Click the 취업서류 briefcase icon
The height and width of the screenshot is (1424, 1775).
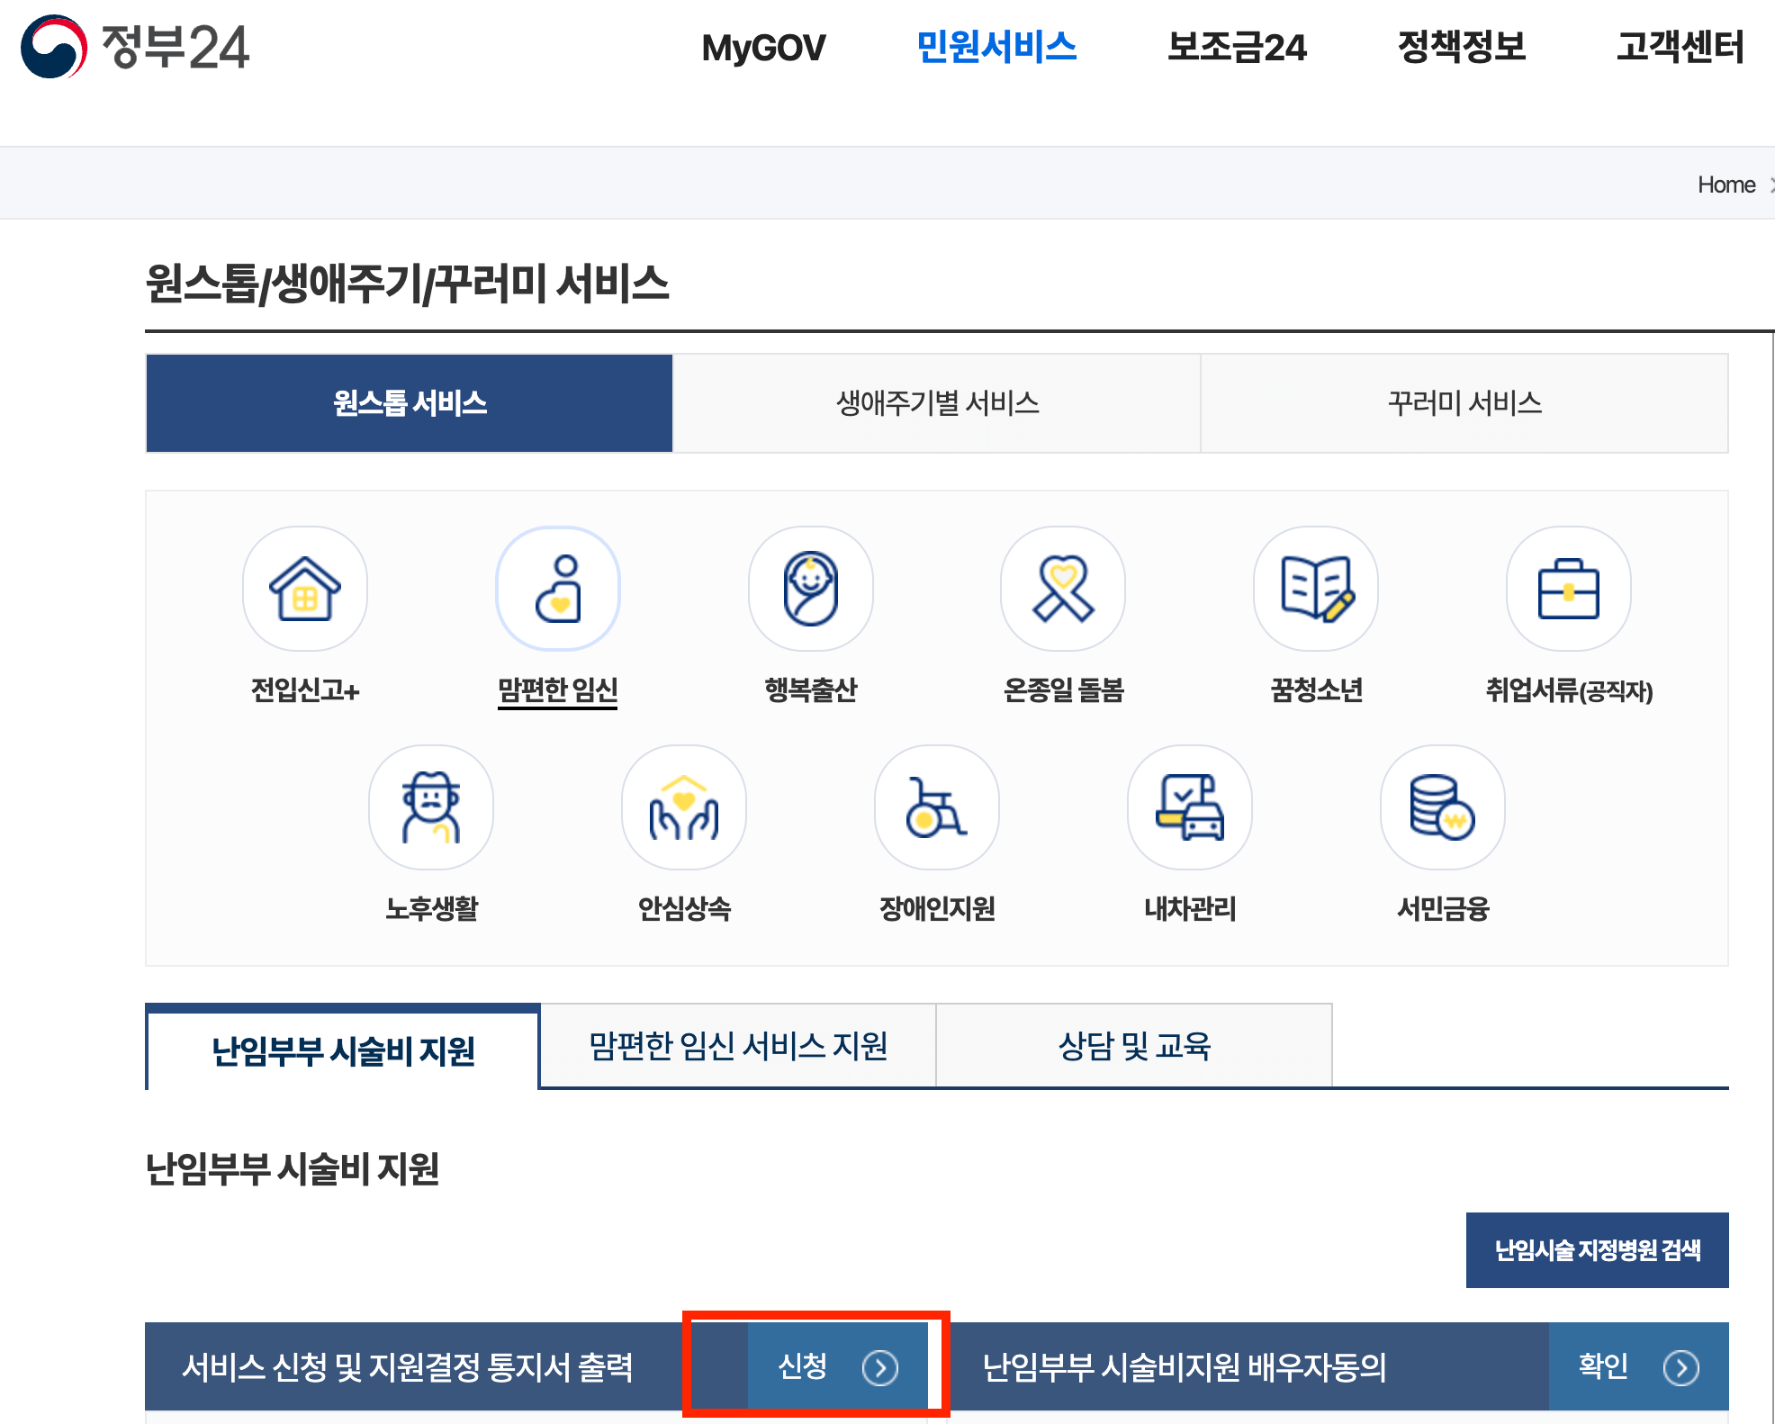tap(1569, 589)
